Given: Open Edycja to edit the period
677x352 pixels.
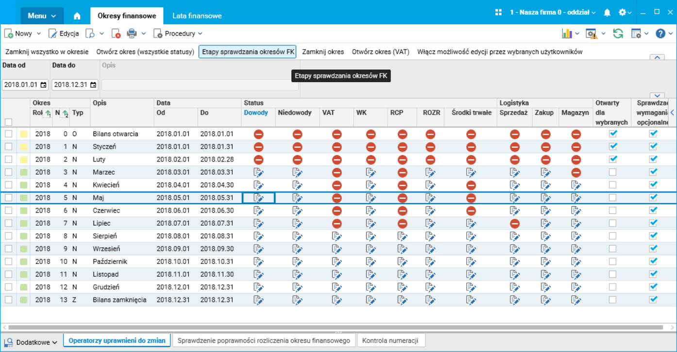Looking at the screenshot, I should point(64,34).
